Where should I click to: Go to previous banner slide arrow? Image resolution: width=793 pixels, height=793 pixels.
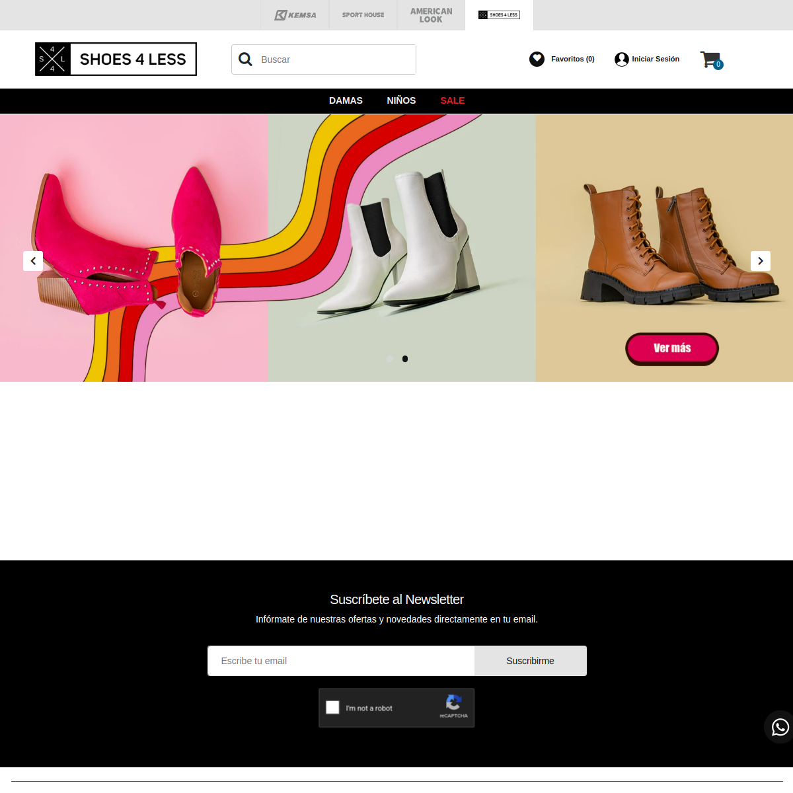33,261
